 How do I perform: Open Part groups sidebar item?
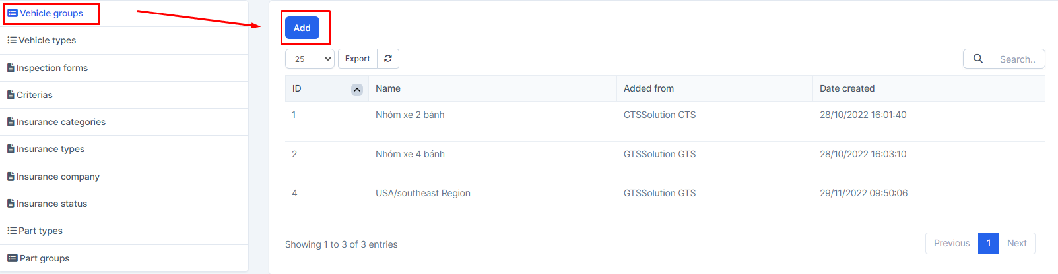tap(38, 258)
